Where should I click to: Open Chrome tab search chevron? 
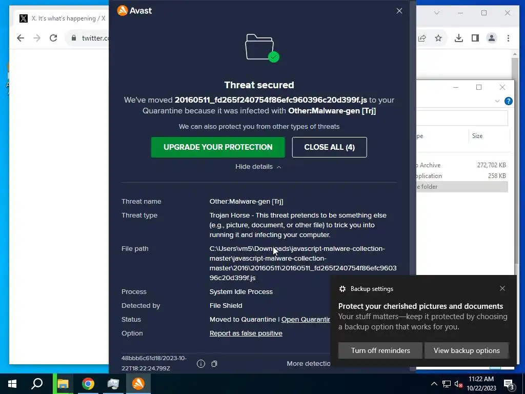coord(437,13)
